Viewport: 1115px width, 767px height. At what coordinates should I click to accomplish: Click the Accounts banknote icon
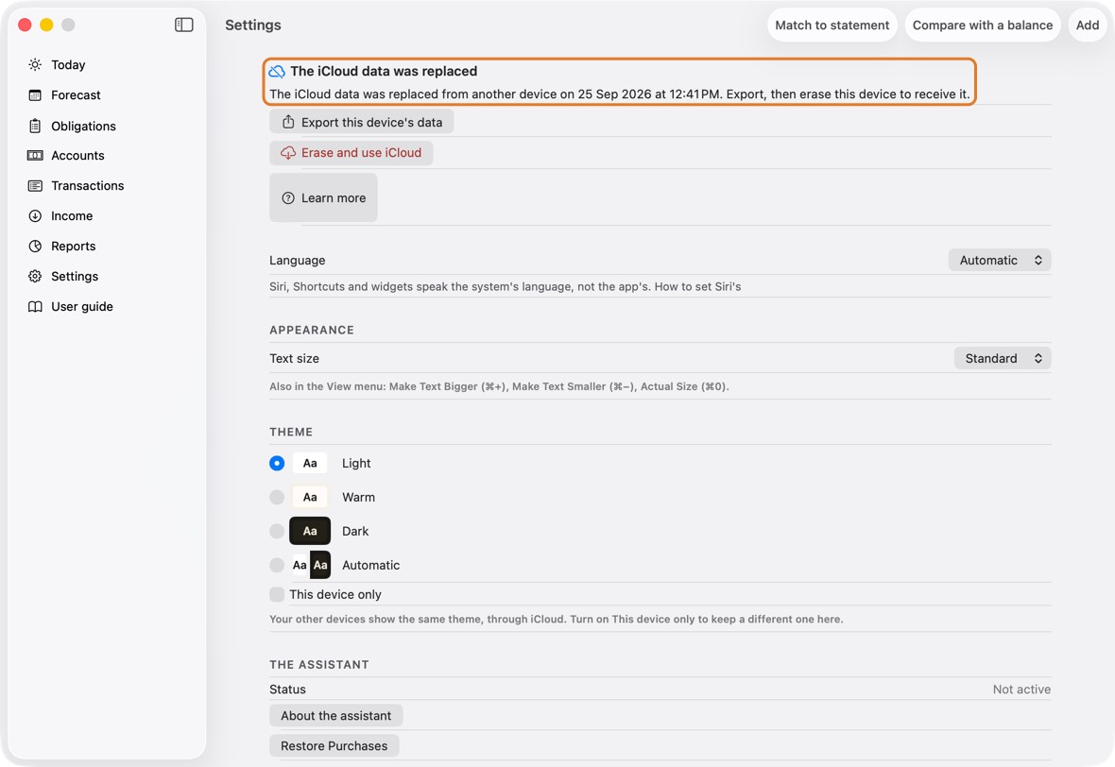[35, 156]
